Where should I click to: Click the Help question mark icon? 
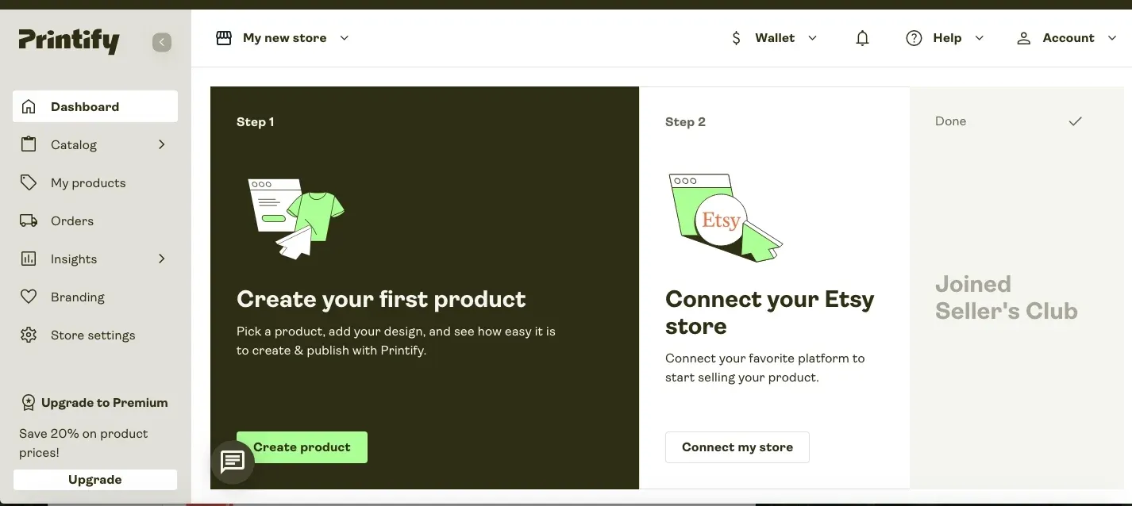(x=914, y=38)
